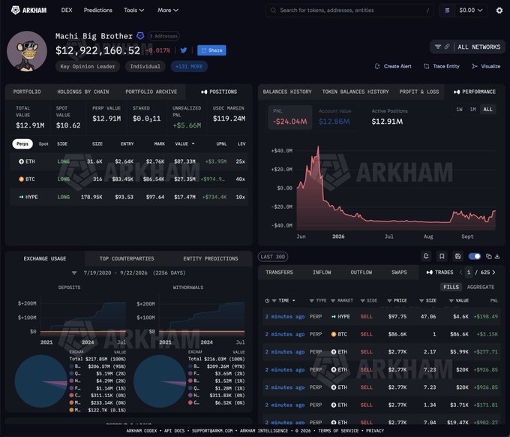Switch to PORTFOLIO ARCHIVE tab

(x=151, y=92)
